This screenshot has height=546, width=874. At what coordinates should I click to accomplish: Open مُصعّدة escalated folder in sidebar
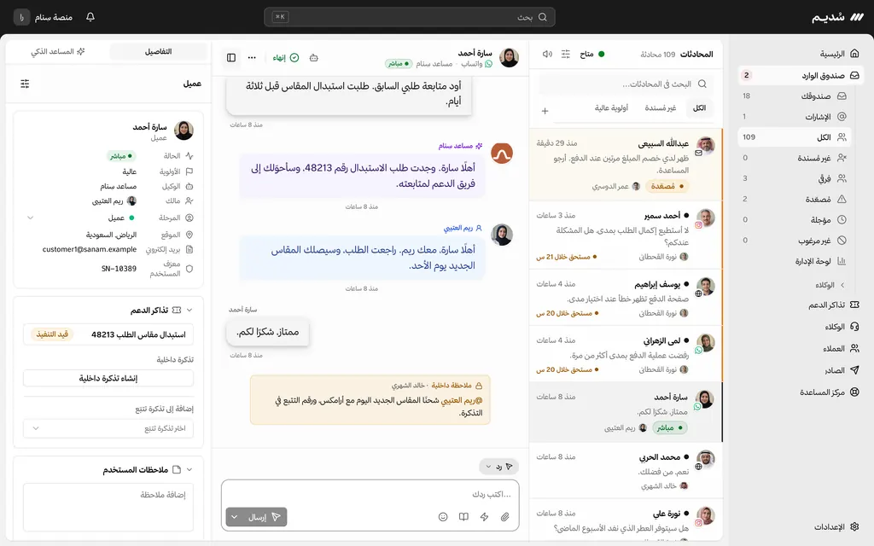pyautogui.click(x=795, y=199)
